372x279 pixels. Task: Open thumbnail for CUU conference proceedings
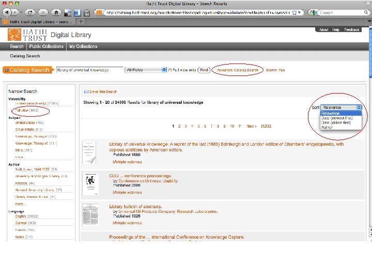90,184
